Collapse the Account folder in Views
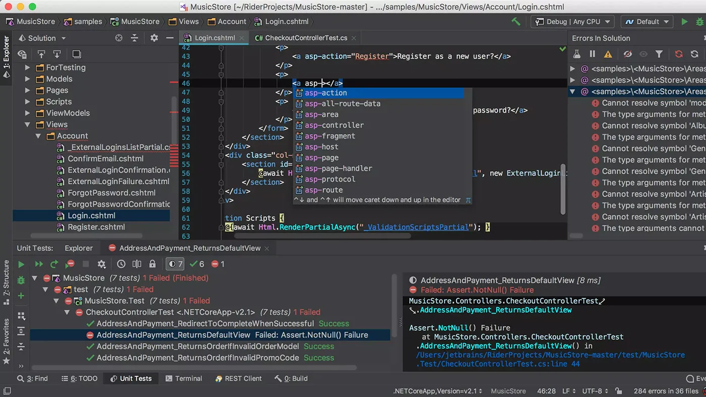This screenshot has height=397, width=706. pos(38,136)
